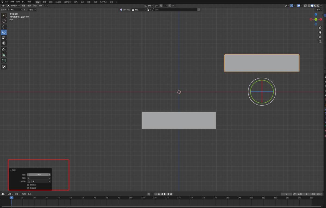Screen dimensions: 326x208
Task: Select the Add Cube tool
Action: coord(4,61)
